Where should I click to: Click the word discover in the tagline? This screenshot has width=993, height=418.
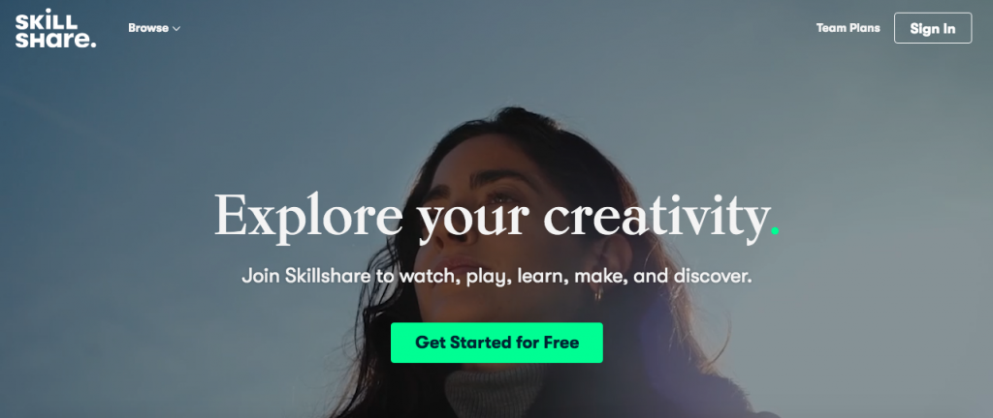(710, 276)
